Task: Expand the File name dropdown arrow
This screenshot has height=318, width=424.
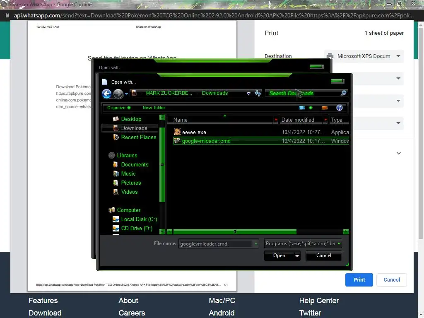Action: (256, 244)
